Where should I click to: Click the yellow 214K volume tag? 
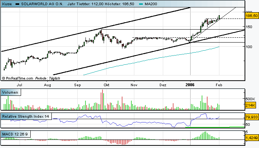pyautogui.click(x=250, y=105)
